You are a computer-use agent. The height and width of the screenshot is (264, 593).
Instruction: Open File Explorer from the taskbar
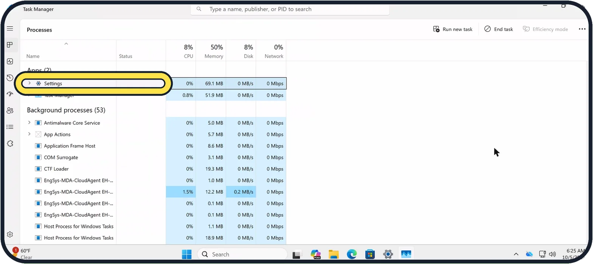pos(334,254)
